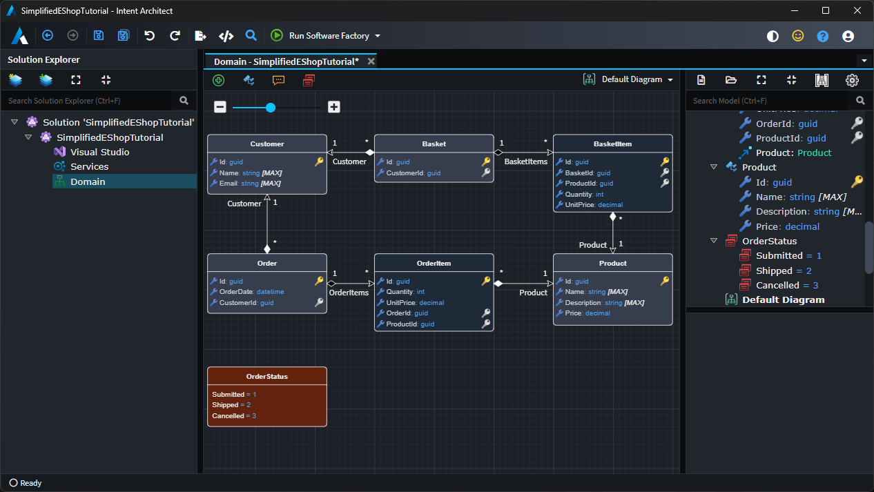The image size is (874, 492).
Task: Click the first stacked-layers icon in Solution Explorer
Action: [x=15, y=80]
